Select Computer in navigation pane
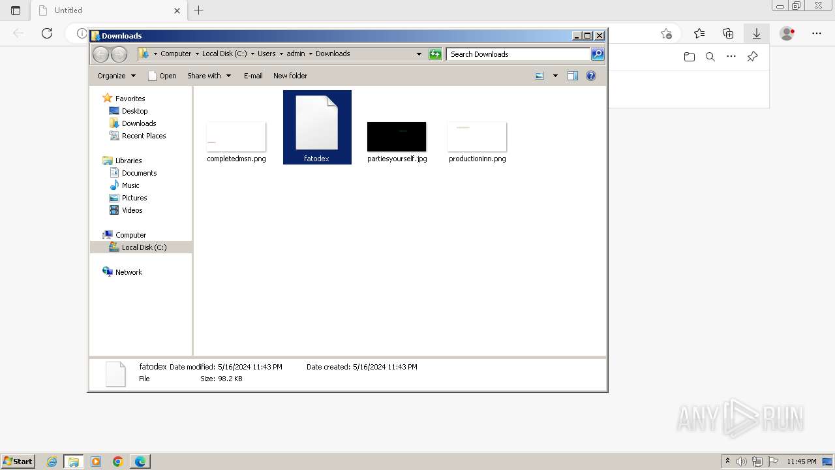 (x=130, y=235)
